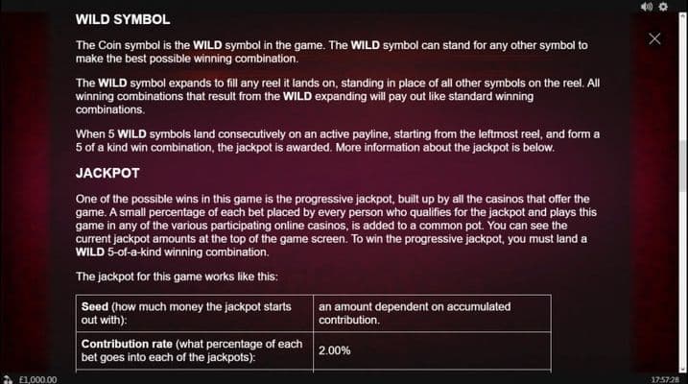Click the £1,000.00 balance amount
This screenshot has width=688, height=384.
pyautogui.click(x=37, y=378)
